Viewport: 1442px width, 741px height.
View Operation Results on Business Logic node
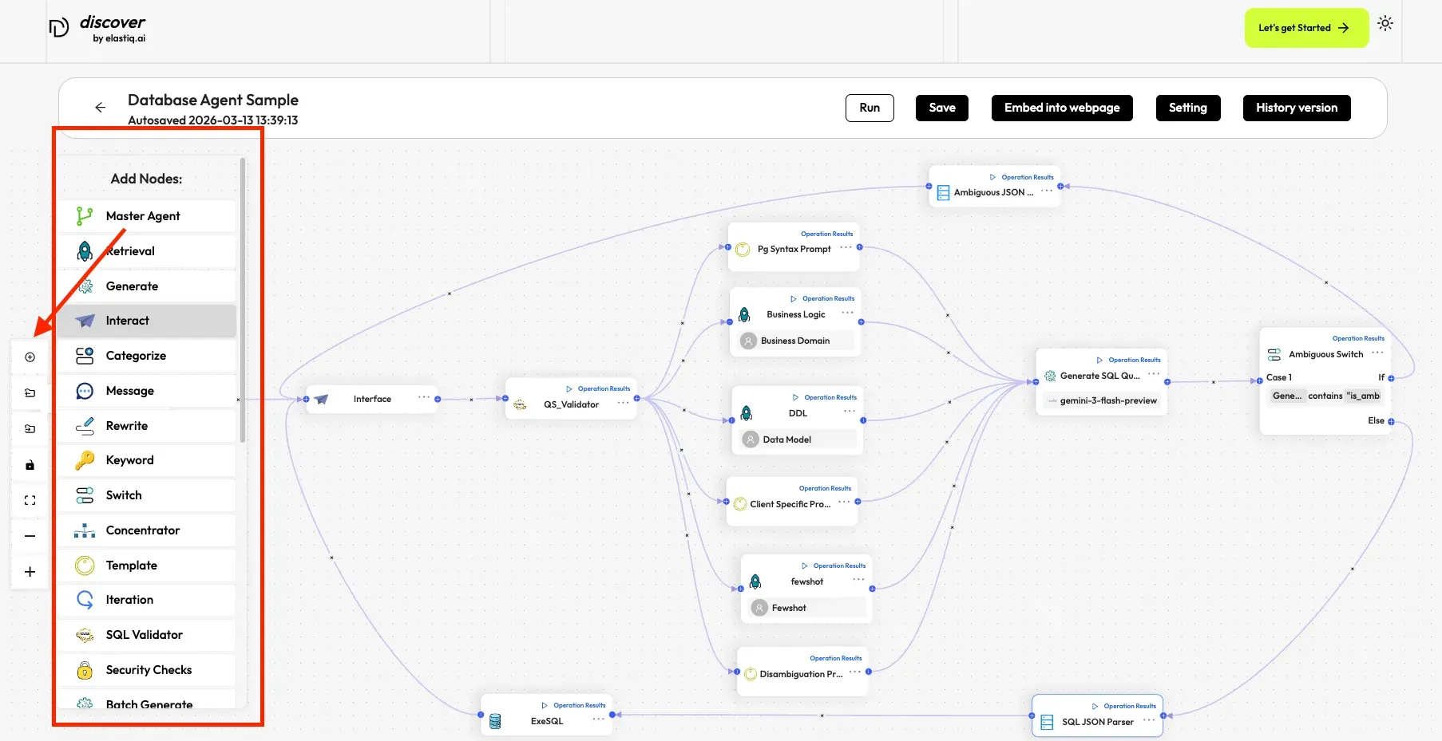coord(827,298)
